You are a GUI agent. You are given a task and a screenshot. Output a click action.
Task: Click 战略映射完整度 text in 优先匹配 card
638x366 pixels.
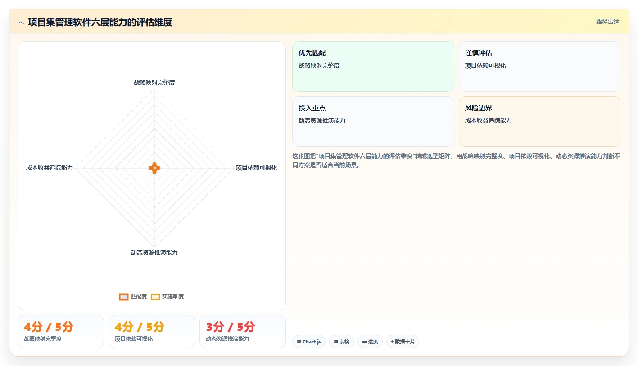point(319,65)
